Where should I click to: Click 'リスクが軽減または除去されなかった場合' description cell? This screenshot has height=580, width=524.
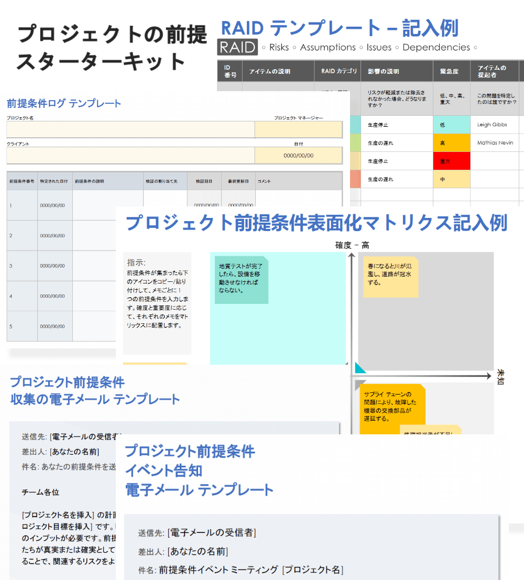[x=397, y=99]
